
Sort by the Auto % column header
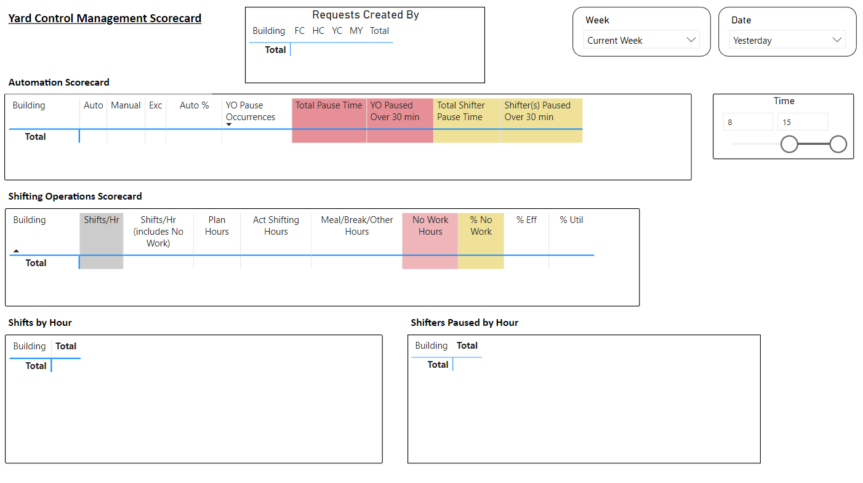[195, 105]
